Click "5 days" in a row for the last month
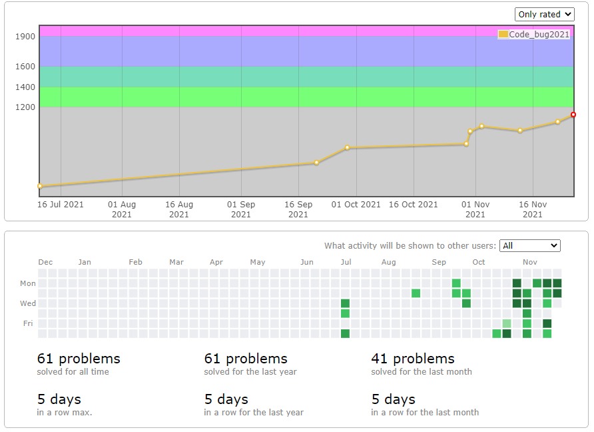Screen dimensions: 594x432 [393, 399]
